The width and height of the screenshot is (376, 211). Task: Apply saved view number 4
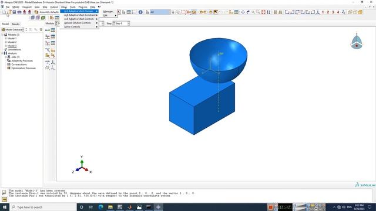338,12
